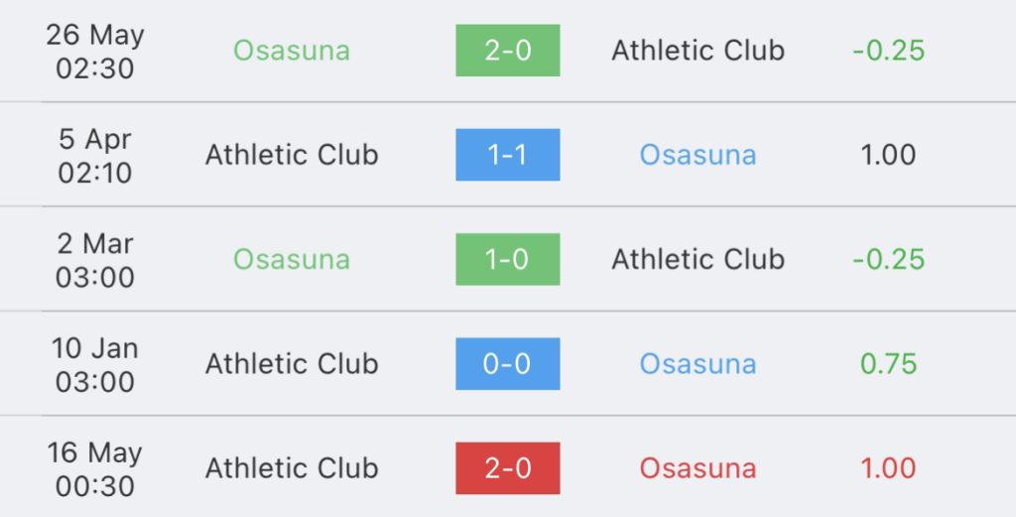Select red Osasuna in the 16 May match
Viewport: 1016px width, 517px height.
point(698,468)
